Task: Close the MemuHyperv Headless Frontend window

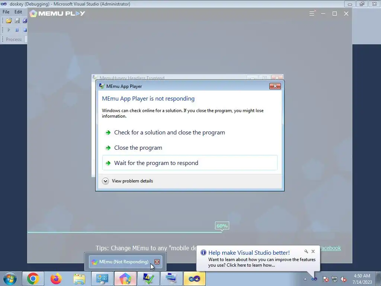Action: tap(277, 78)
